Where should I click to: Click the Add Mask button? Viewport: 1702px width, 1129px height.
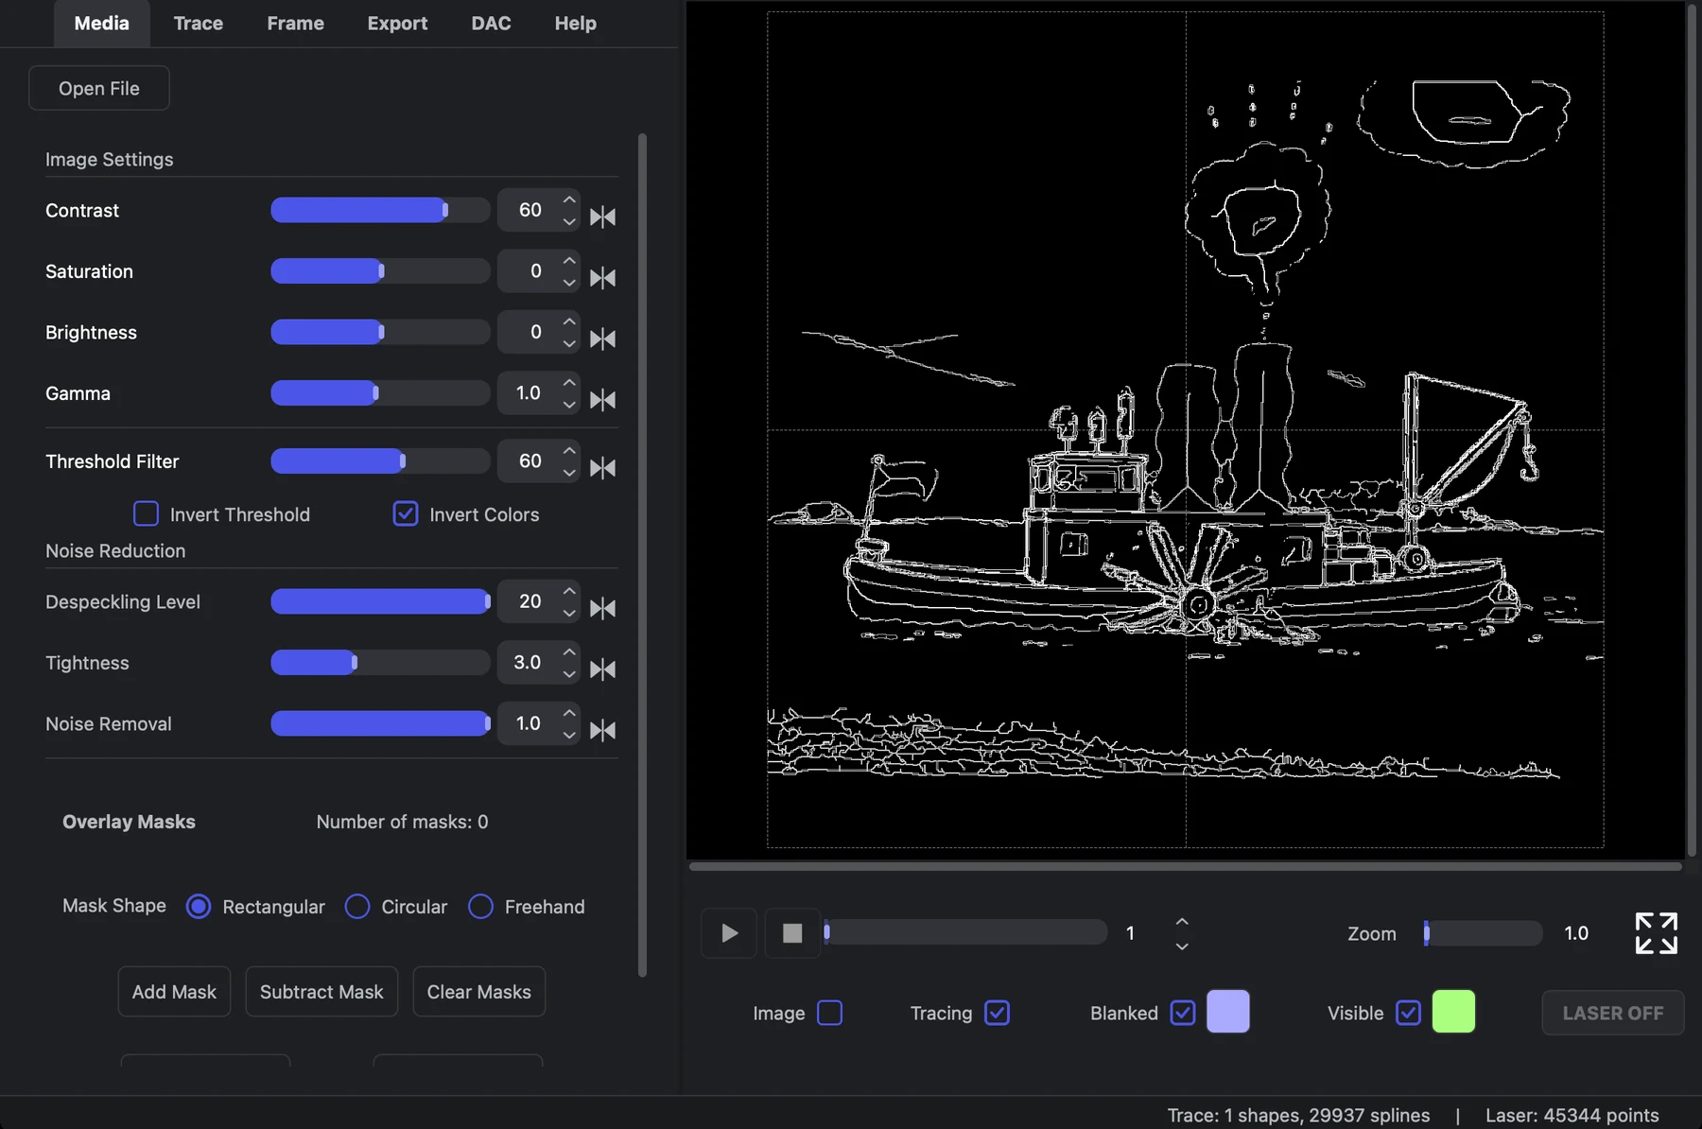pyautogui.click(x=174, y=992)
